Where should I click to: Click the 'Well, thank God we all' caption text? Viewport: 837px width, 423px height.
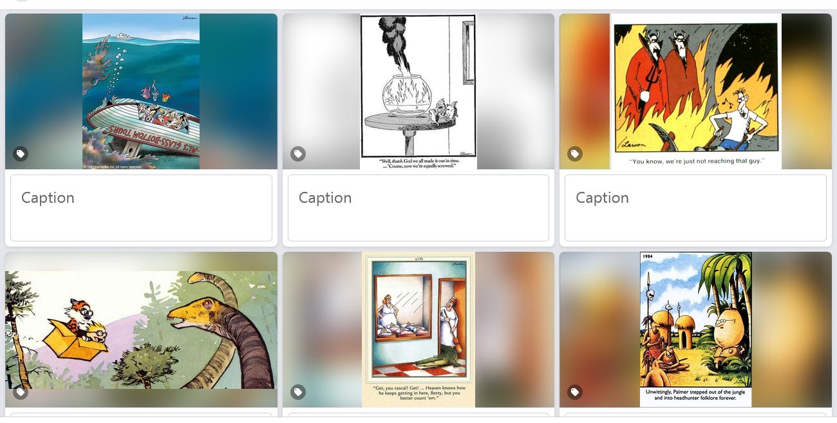[x=418, y=162]
